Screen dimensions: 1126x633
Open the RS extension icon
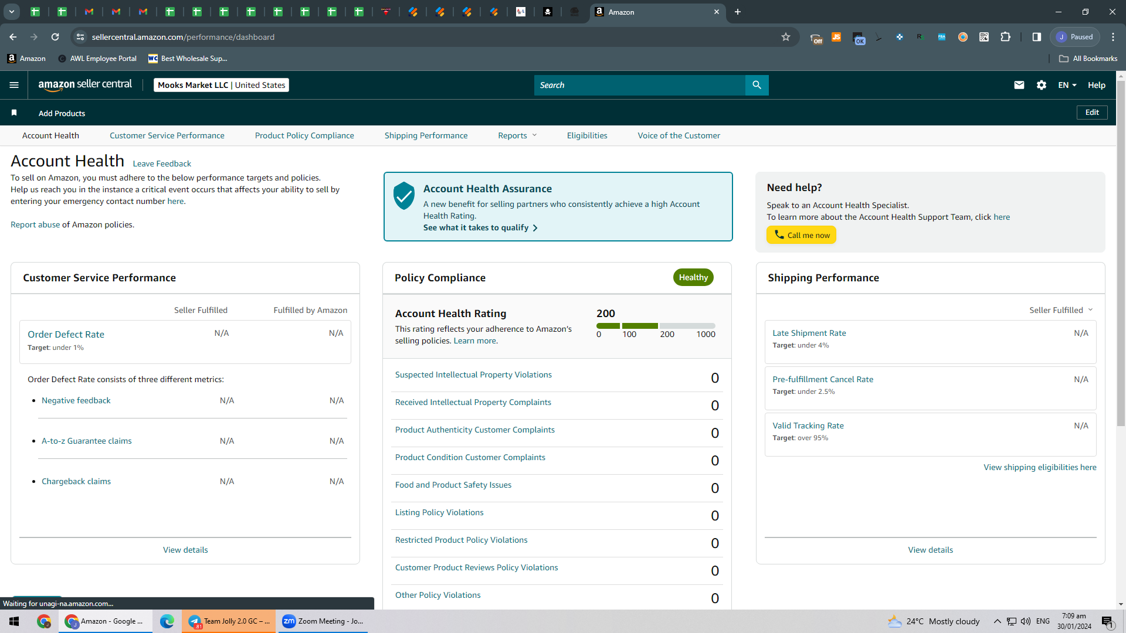click(921, 37)
